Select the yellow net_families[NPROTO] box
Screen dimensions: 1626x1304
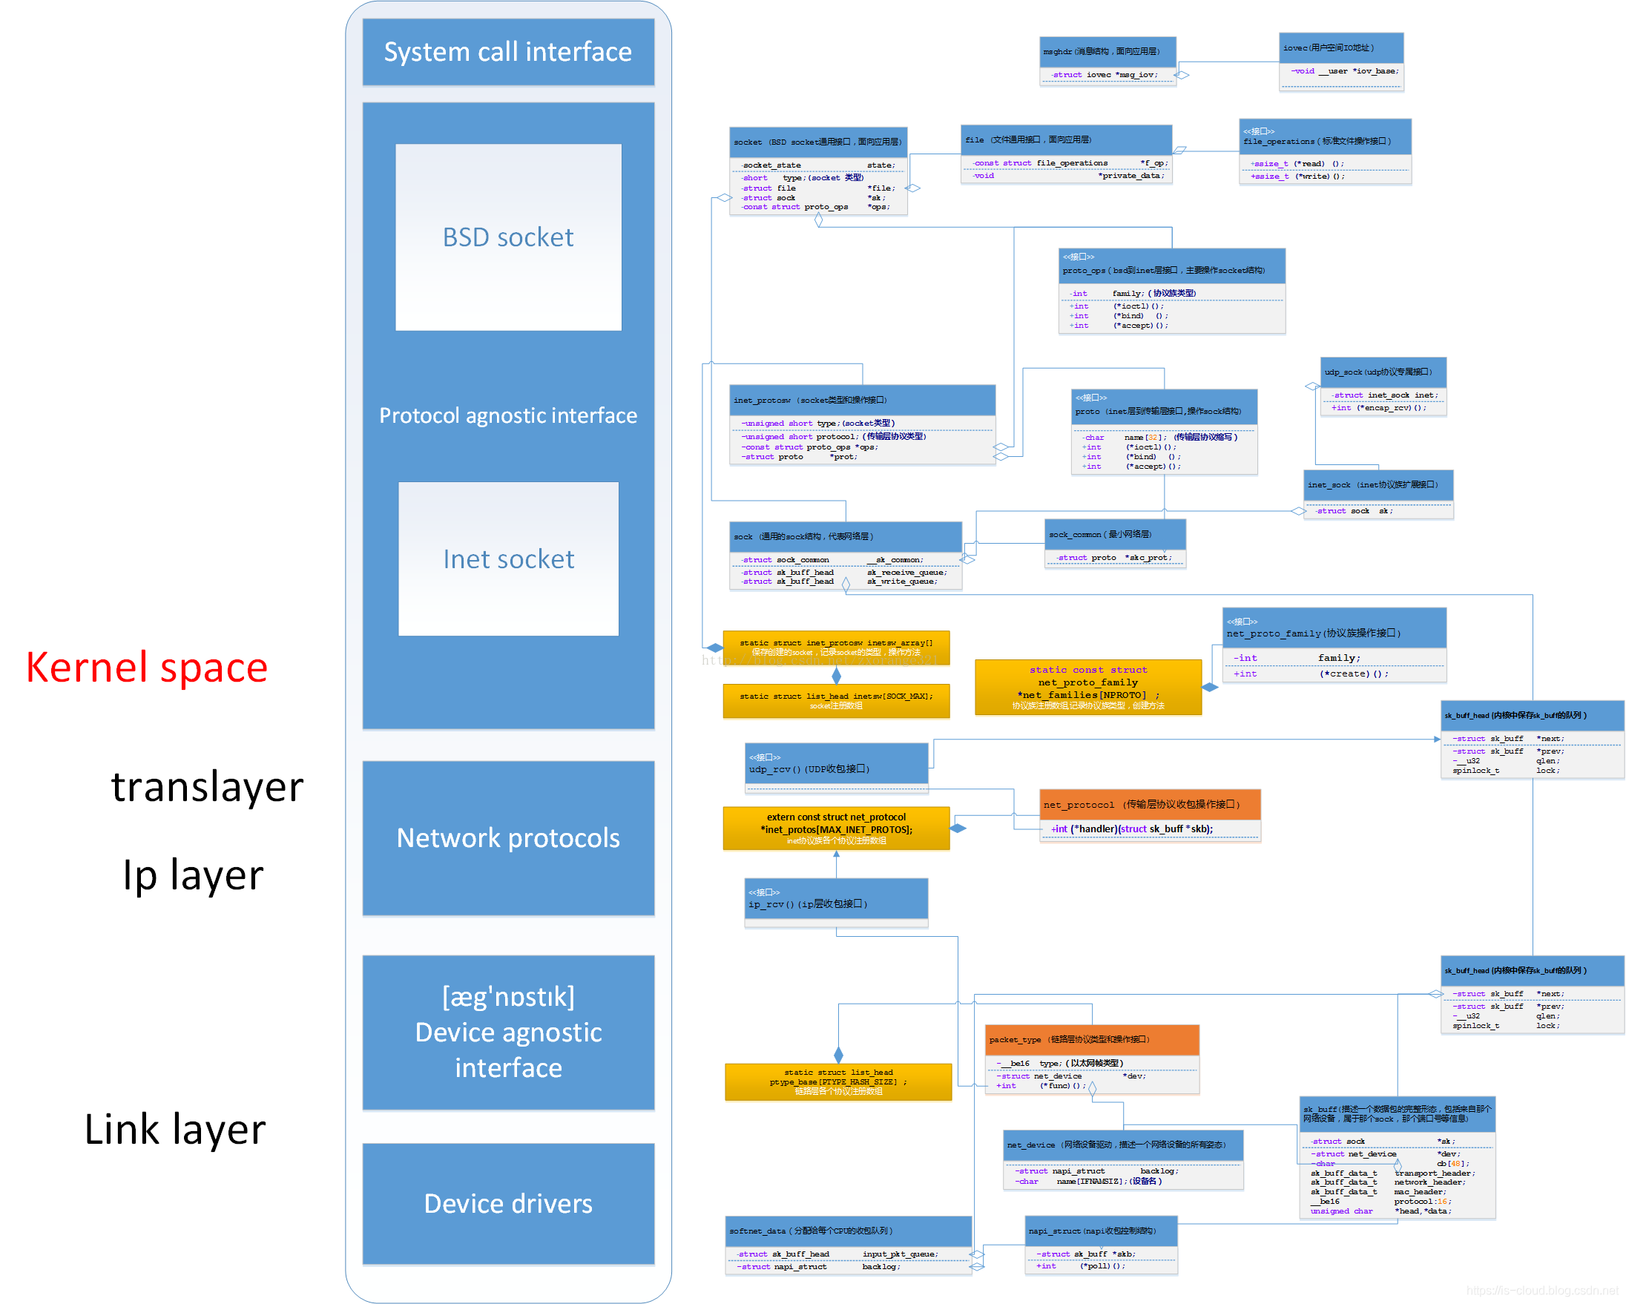[1087, 687]
